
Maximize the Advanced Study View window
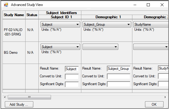[x=148, y=5]
